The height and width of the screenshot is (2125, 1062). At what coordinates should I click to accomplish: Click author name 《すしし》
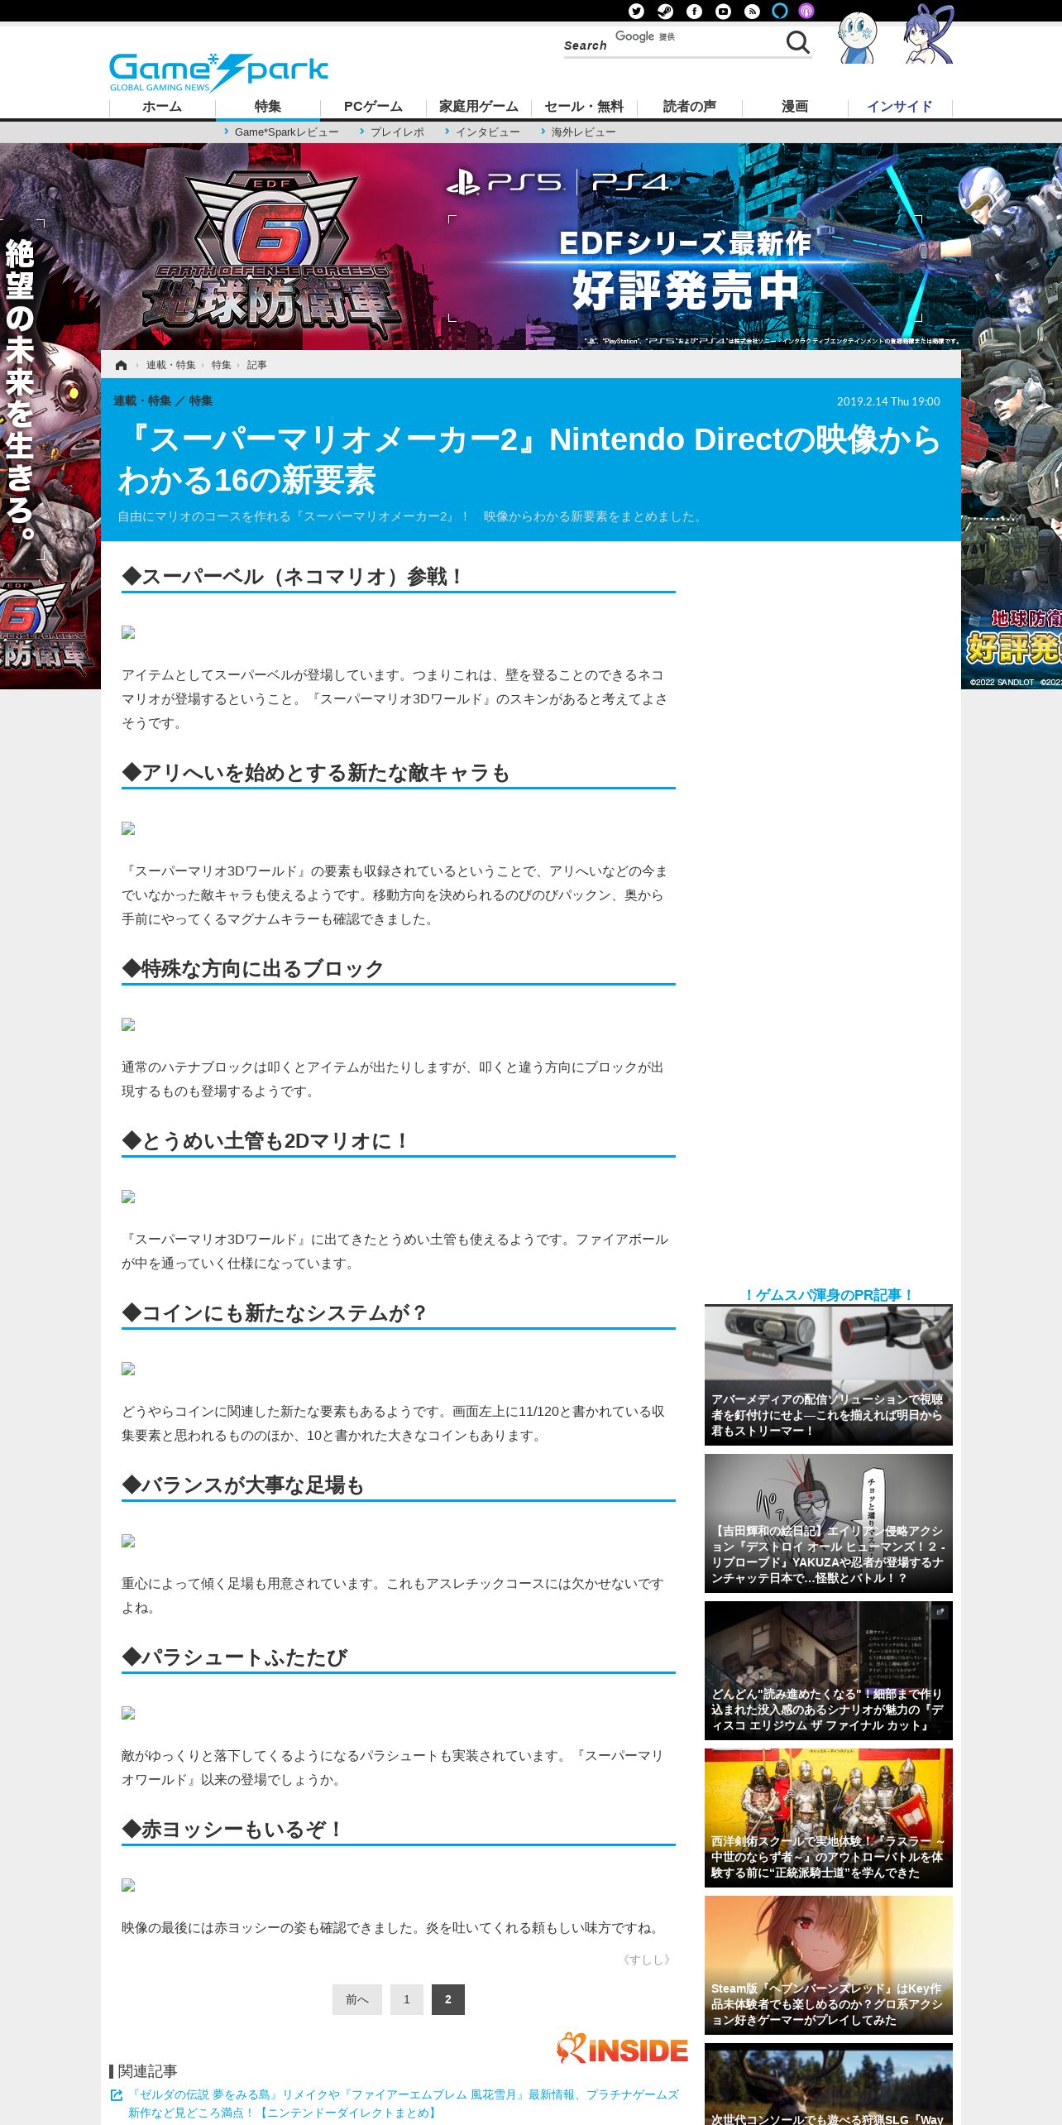click(647, 1960)
